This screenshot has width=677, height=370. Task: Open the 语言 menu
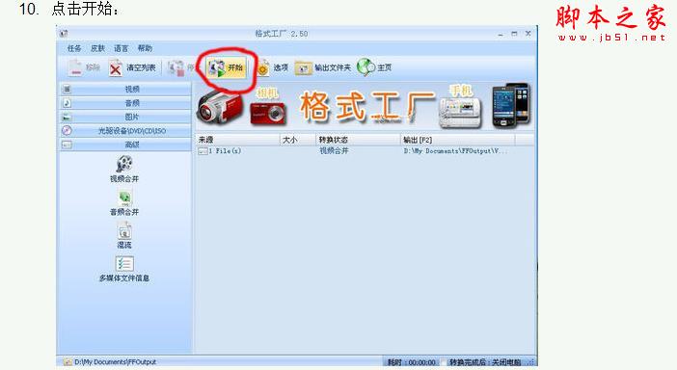pos(121,48)
